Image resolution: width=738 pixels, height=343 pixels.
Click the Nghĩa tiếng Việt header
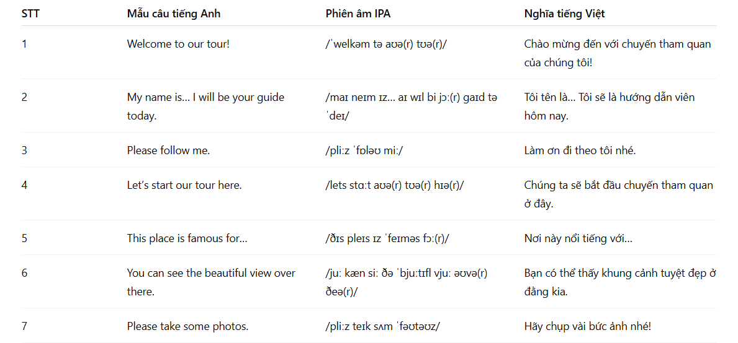(564, 14)
